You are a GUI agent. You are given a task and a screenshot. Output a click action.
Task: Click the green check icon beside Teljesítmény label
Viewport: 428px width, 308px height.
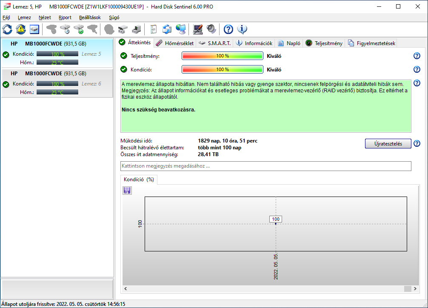(124, 56)
